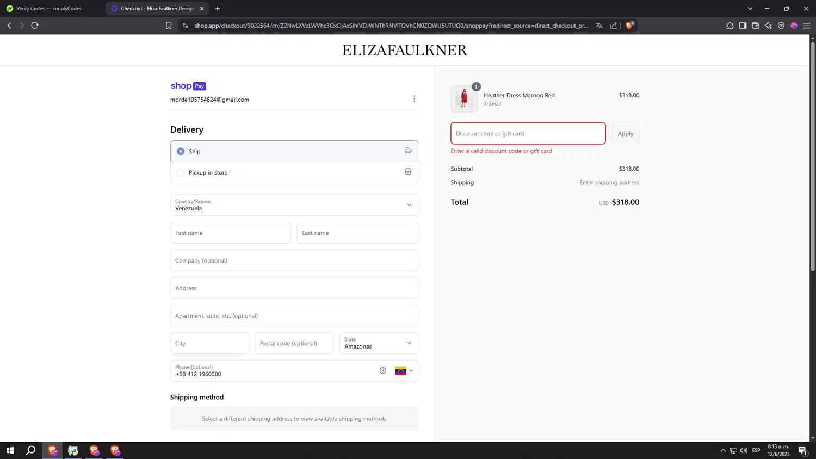
Task: Click the Last name field
Action: click(x=357, y=233)
